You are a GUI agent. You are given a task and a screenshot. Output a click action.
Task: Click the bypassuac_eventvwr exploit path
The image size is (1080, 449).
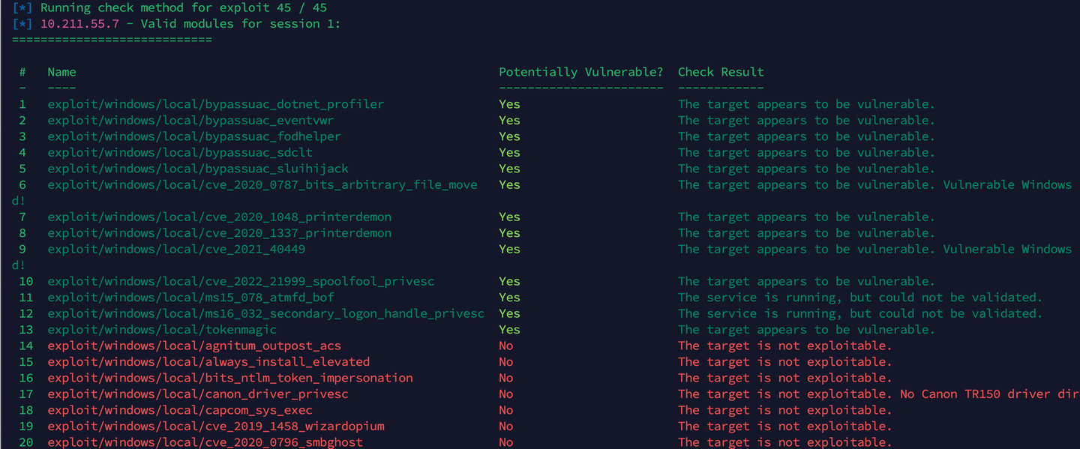coord(190,121)
